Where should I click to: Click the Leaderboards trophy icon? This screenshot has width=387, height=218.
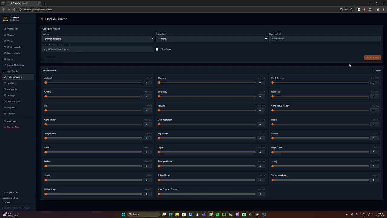coord(5,53)
